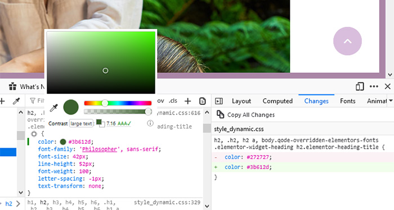This screenshot has height=210, width=394.
Task: Adjust the hue slider handle
Action: pyautogui.click(x=105, y=103)
